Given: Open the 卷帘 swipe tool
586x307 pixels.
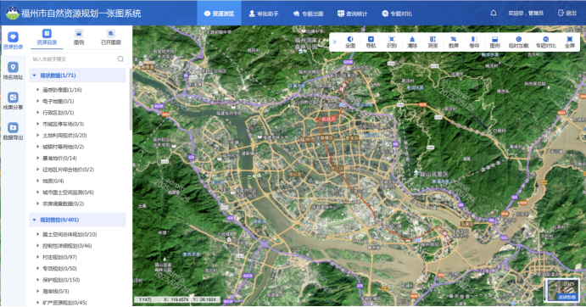Looking at the screenshot, I should tap(474, 42).
